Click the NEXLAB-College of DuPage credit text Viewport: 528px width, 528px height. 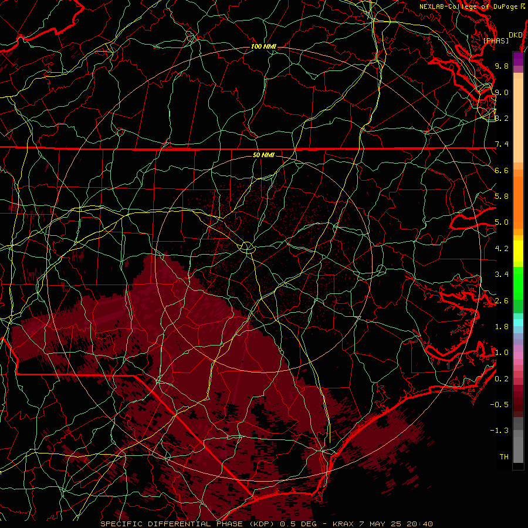pyautogui.click(x=472, y=6)
